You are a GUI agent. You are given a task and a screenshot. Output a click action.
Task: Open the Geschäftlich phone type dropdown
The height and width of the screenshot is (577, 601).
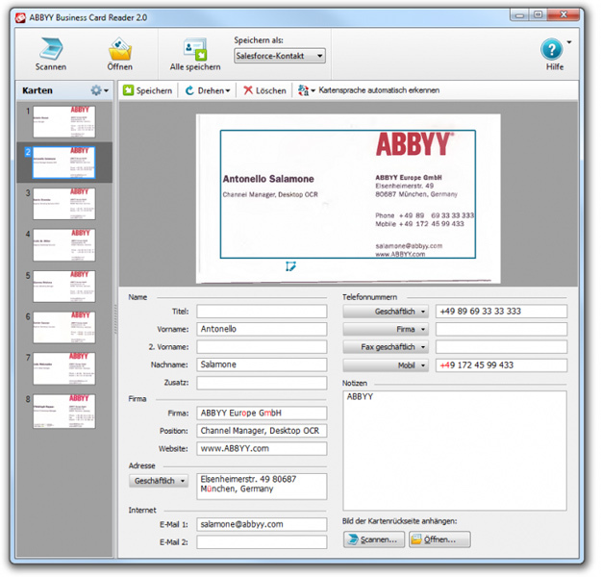point(386,312)
